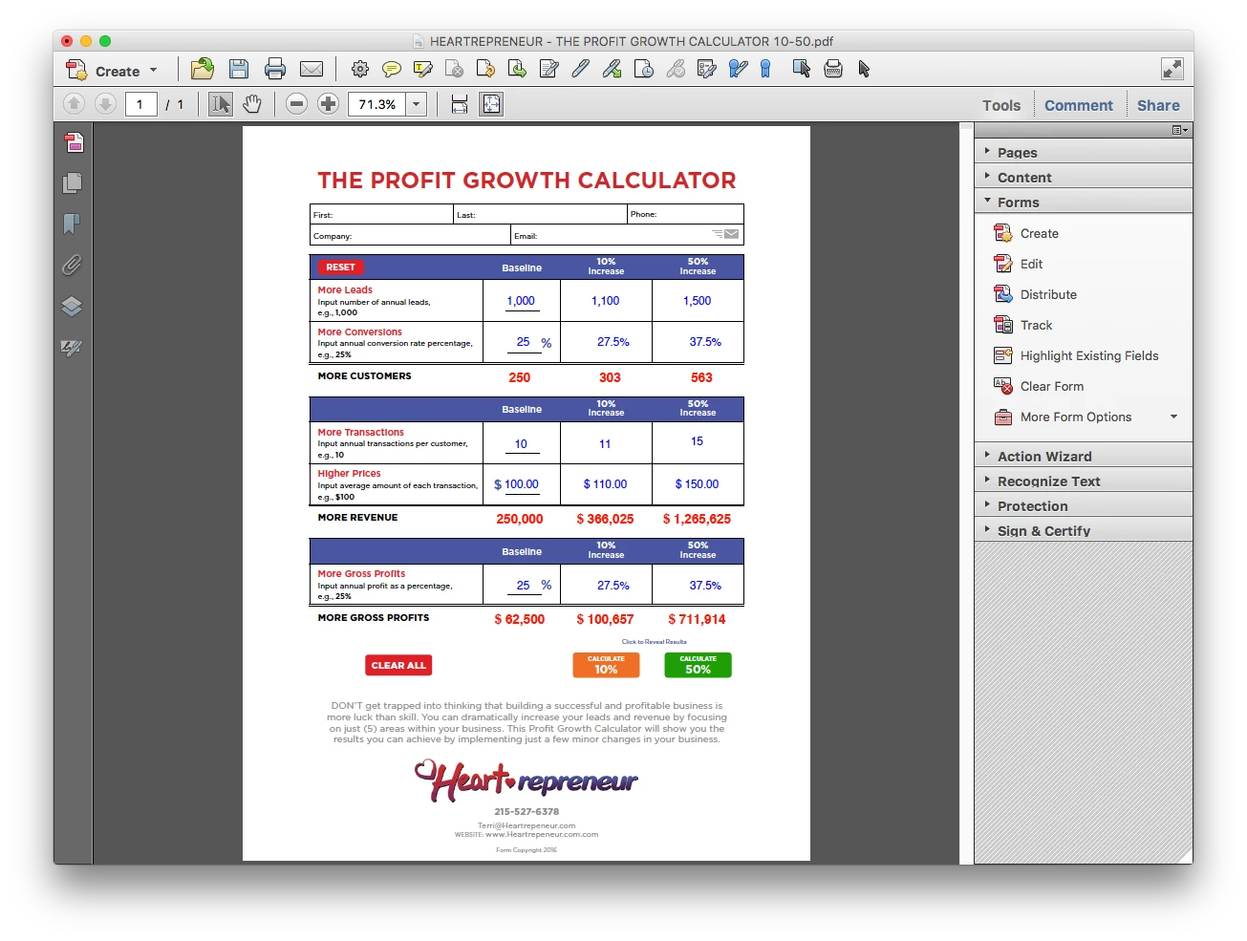Viewport: 1247px width, 941px height.
Task: Activate the hand pan tool
Action: tap(252, 104)
